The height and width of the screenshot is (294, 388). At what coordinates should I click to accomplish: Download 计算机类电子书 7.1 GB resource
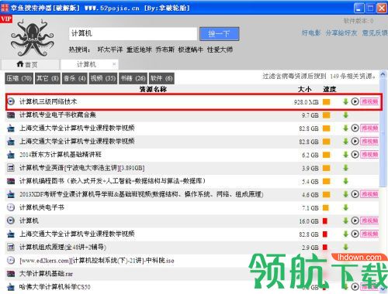point(345,207)
